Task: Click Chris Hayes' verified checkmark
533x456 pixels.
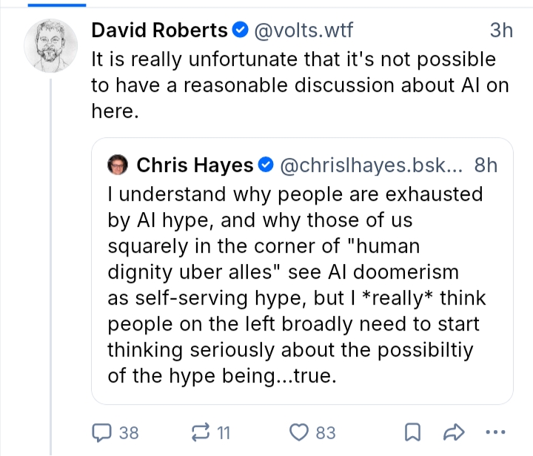Action: (x=266, y=165)
